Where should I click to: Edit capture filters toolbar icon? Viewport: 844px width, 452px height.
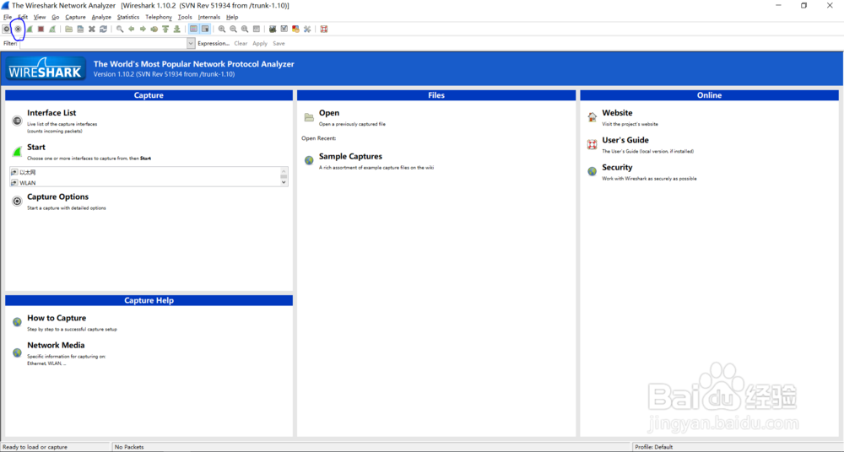click(x=273, y=29)
